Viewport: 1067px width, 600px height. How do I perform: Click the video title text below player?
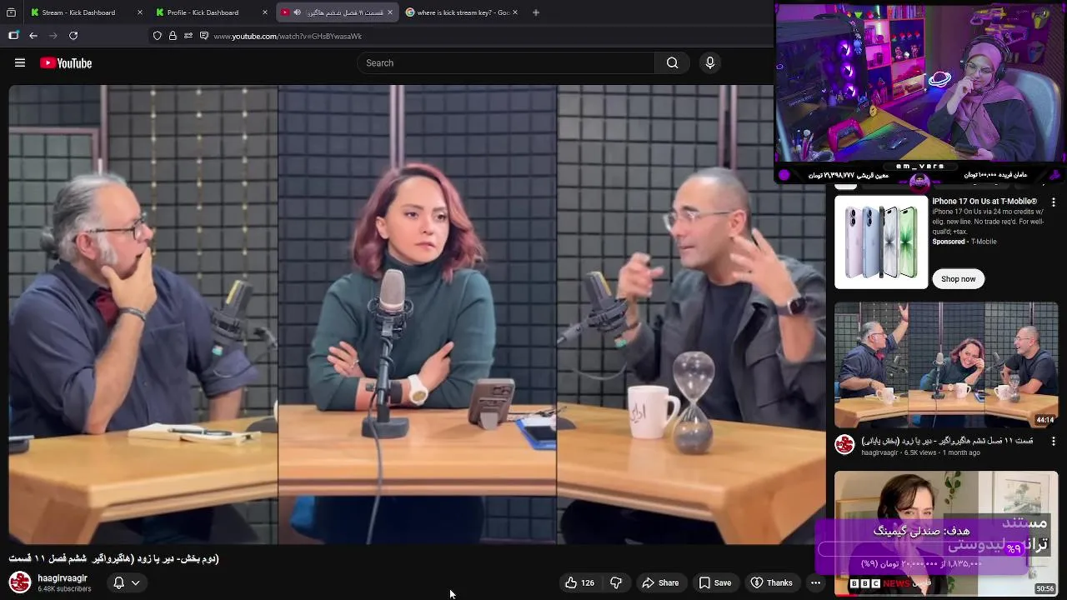(114, 558)
